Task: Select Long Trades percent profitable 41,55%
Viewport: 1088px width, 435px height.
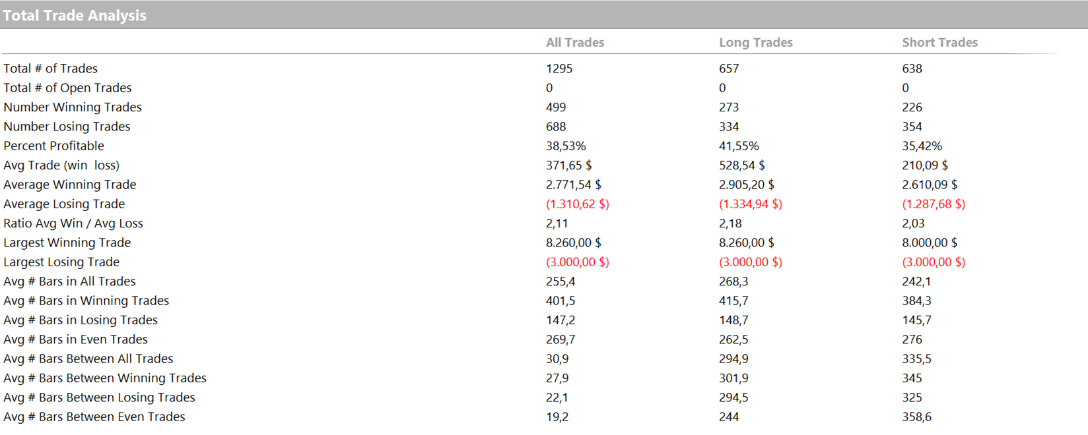Action: click(x=739, y=146)
